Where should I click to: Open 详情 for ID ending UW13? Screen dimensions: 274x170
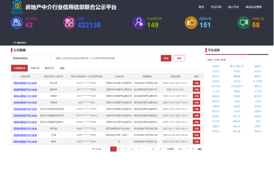point(196,115)
